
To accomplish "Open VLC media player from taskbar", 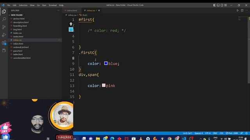I will (x=141, y=138).
